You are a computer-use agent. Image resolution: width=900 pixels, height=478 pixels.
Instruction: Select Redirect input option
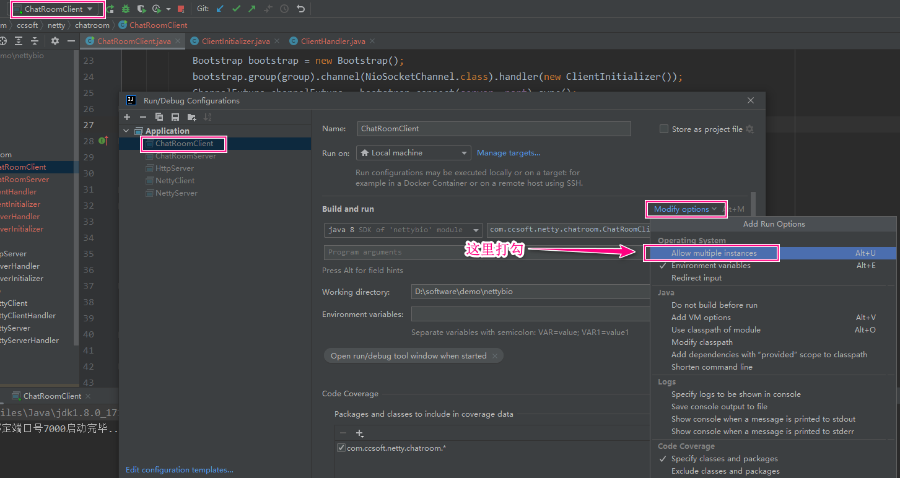pos(773,278)
